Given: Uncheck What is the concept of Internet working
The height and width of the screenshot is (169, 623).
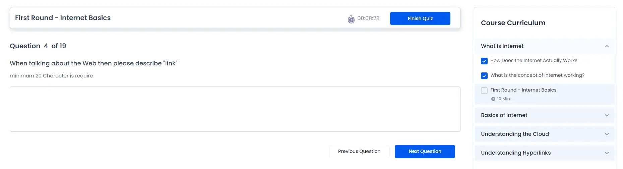Looking at the screenshot, I should point(484,76).
